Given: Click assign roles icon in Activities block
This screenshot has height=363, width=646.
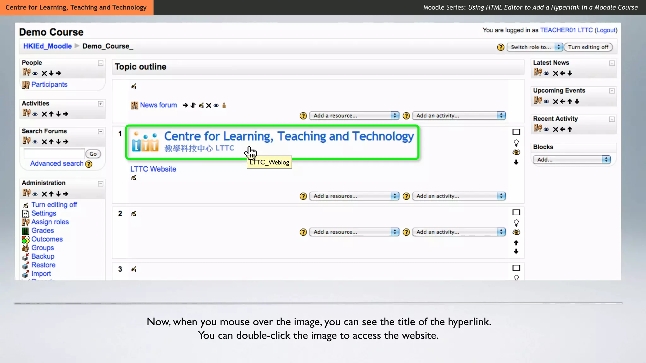Looking at the screenshot, I should click(x=26, y=113).
